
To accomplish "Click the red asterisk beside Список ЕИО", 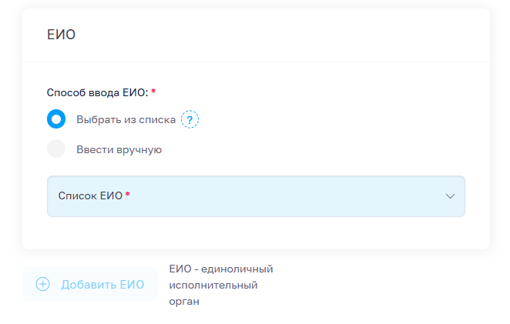I will point(128,195).
